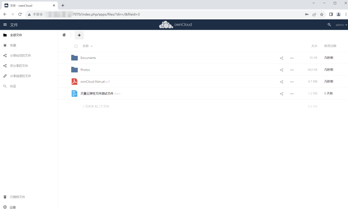Click the ownCloud logo in header

coord(175,24)
